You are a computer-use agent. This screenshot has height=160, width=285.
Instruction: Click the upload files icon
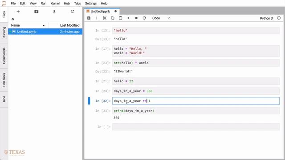tap(54, 12)
